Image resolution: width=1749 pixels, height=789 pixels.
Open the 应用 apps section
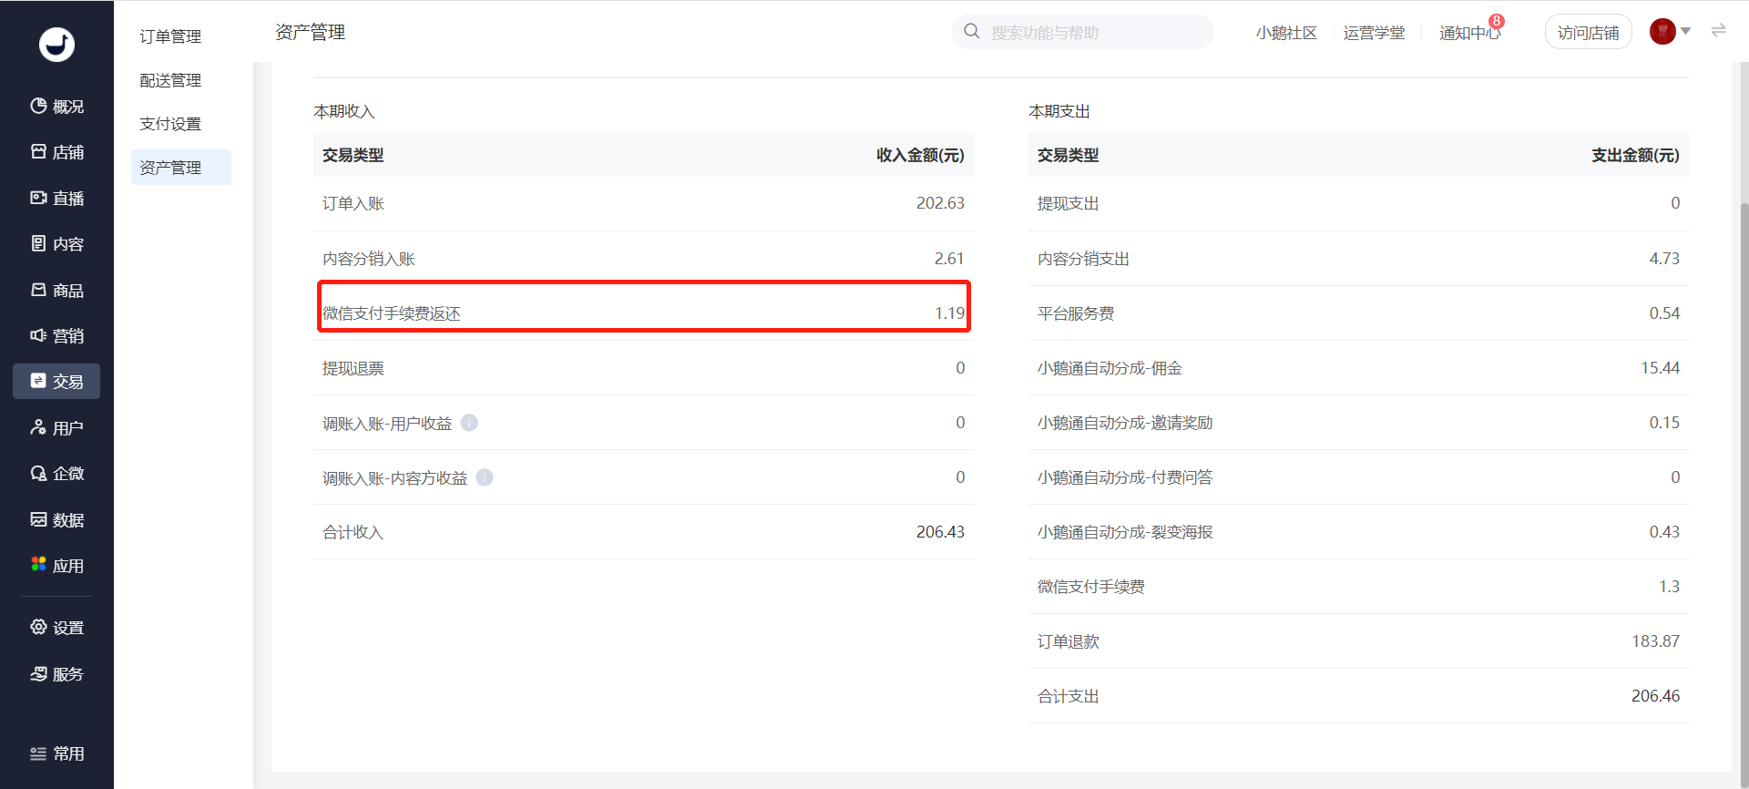click(x=56, y=566)
